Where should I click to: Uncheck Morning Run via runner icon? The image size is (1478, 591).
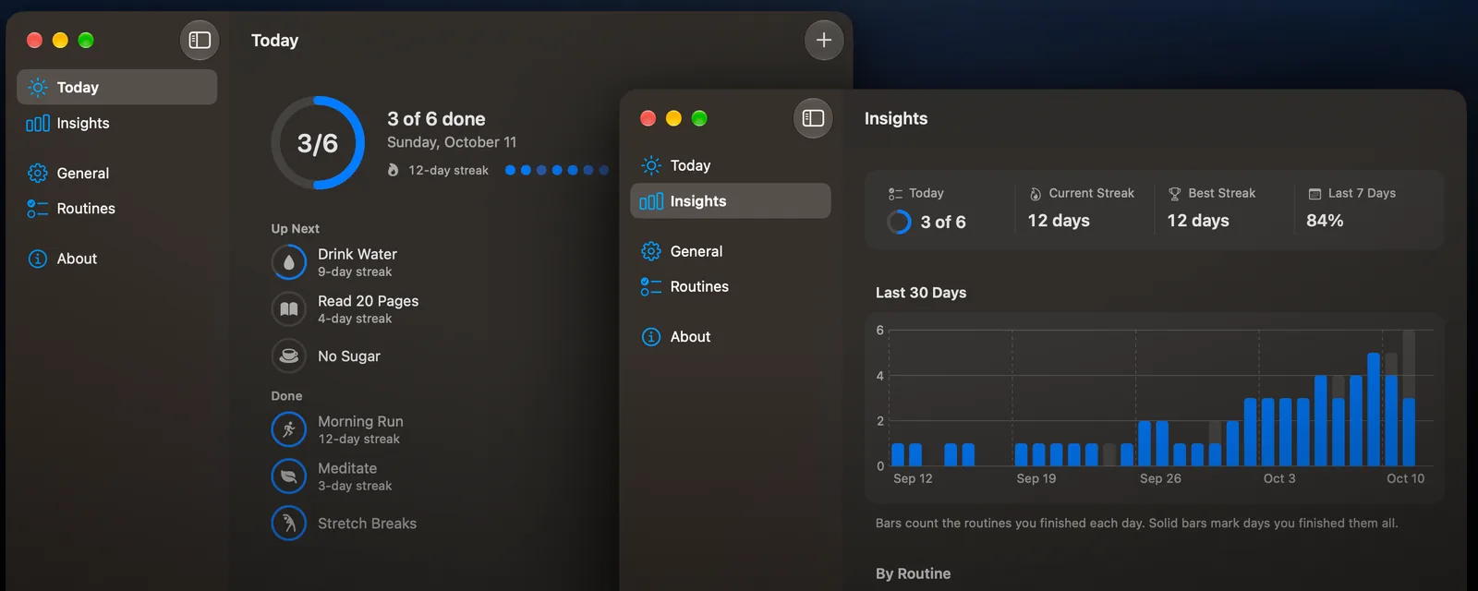289,429
